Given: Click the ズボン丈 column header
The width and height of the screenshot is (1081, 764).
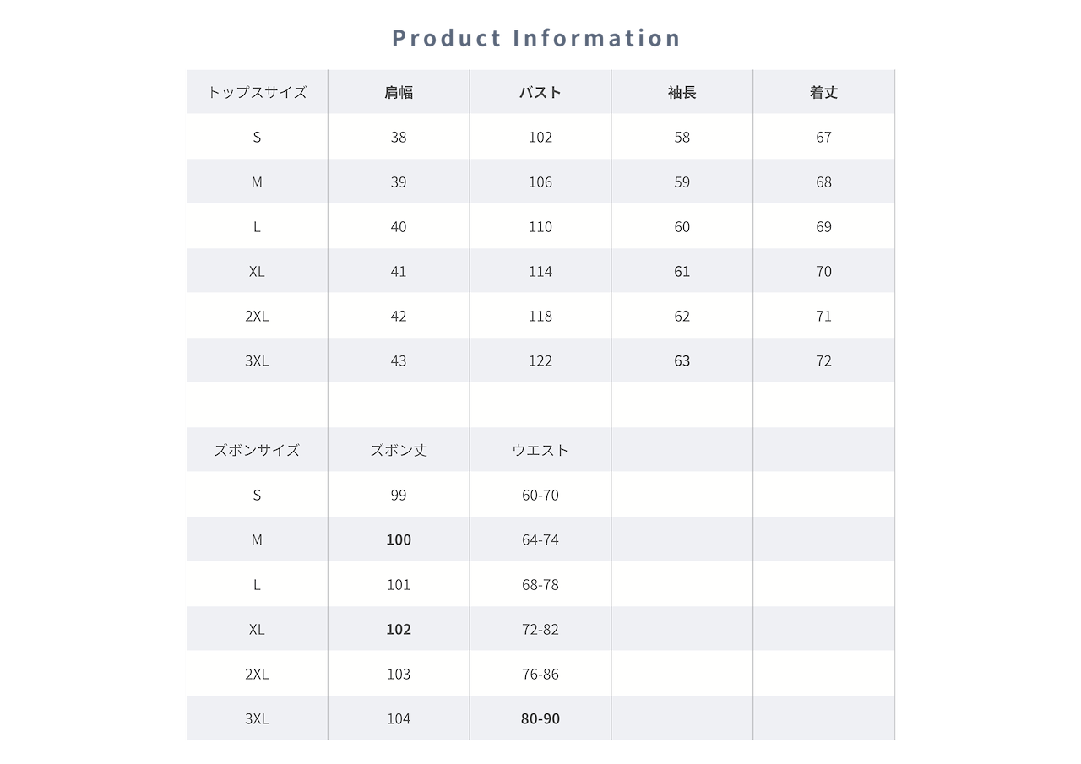Looking at the screenshot, I should click(x=399, y=450).
